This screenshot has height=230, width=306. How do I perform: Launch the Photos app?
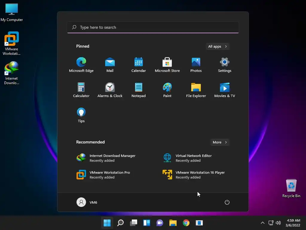(196, 65)
